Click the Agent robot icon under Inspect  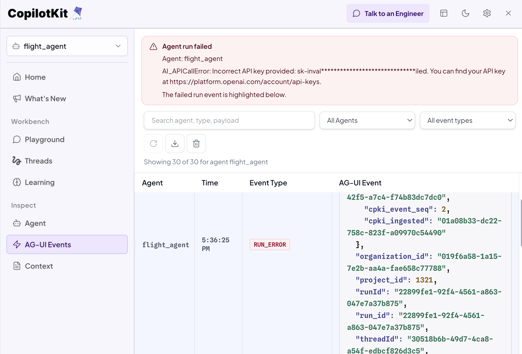pos(17,223)
